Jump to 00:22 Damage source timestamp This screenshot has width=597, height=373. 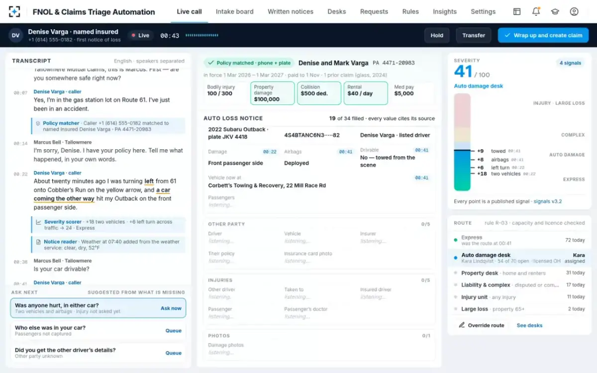(270, 152)
